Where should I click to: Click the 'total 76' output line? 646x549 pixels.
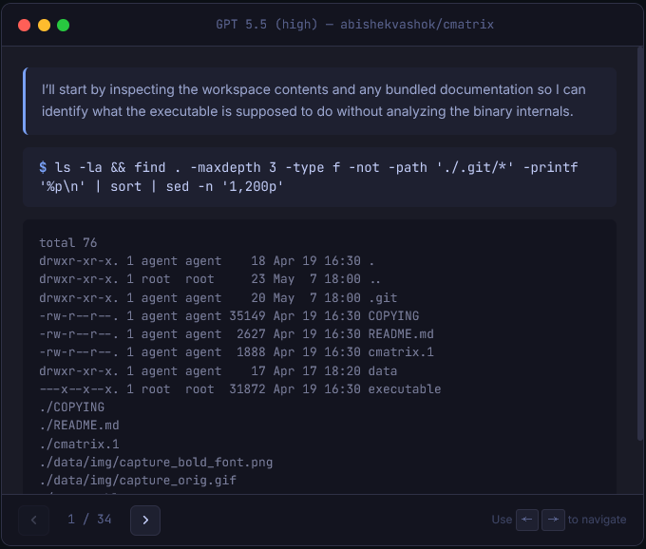click(x=68, y=242)
